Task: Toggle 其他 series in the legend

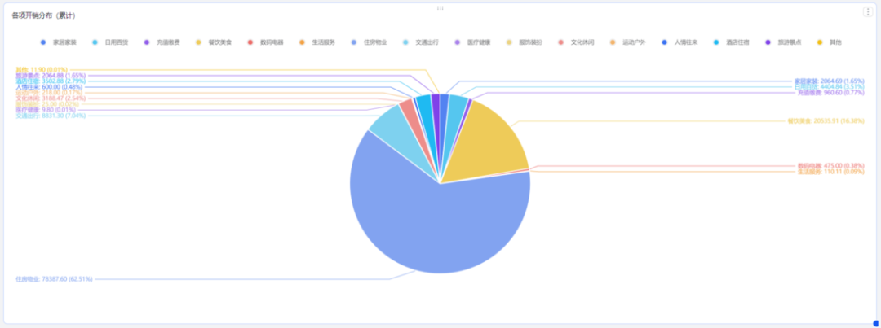Action: pyautogui.click(x=829, y=42)
